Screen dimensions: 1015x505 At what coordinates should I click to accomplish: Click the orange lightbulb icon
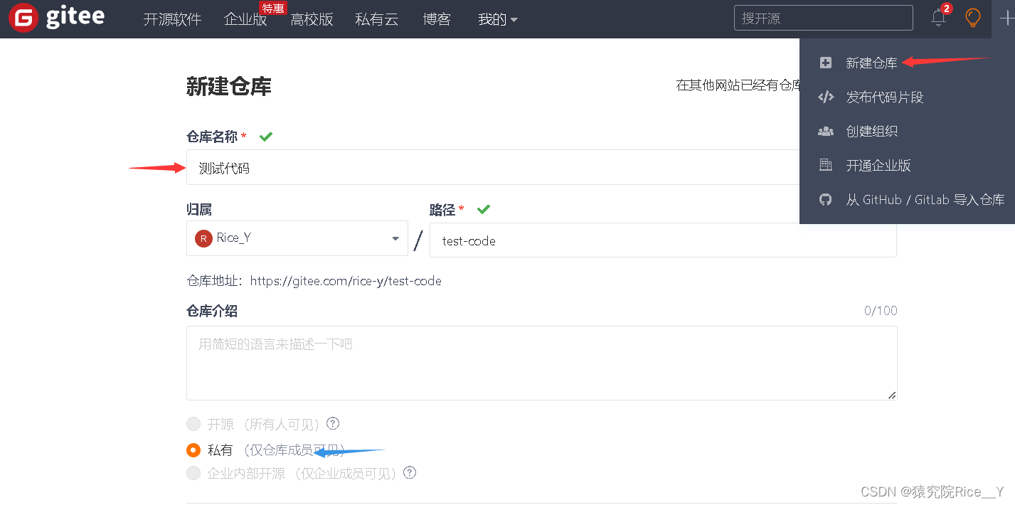972,18
